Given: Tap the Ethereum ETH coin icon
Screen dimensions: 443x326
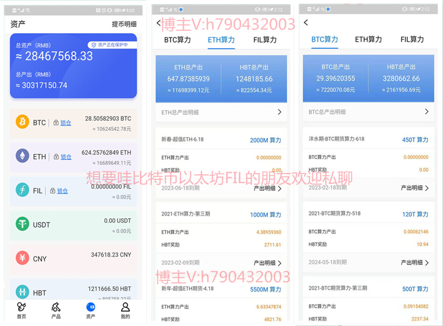Looking at the screenshot, I should coord(22,156).
